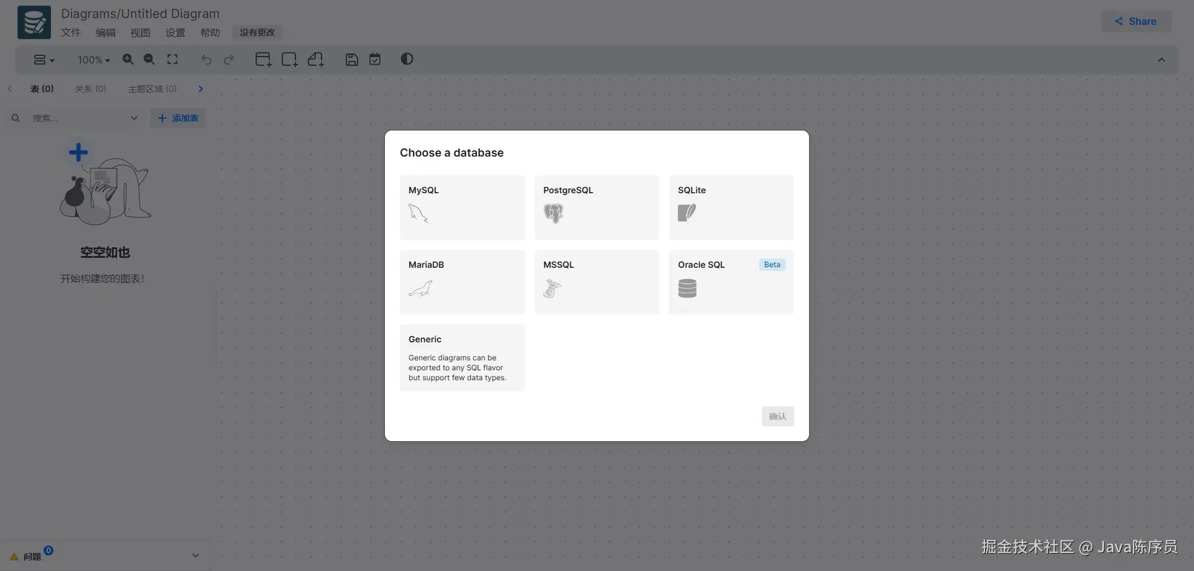Viewport: 1194px width, 571px height.
Task: Toggle fullscreen view icon
Action: [x=172, y=59]
